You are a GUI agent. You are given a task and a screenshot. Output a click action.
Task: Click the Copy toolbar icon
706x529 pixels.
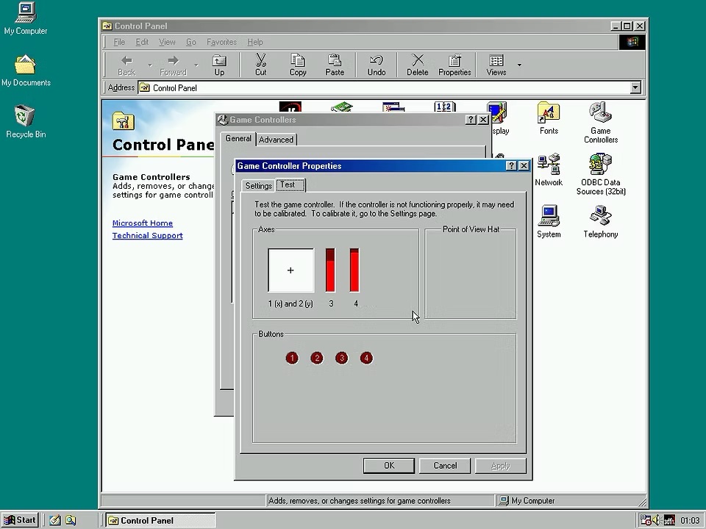(x=298, y=65)
